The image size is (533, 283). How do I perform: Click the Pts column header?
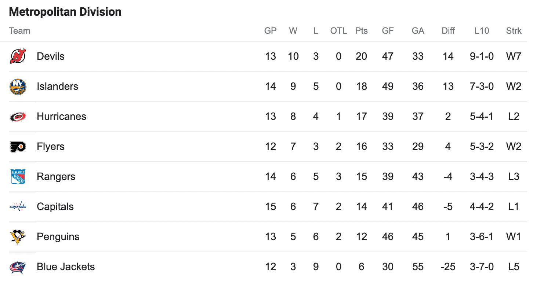tap(361, 31)
